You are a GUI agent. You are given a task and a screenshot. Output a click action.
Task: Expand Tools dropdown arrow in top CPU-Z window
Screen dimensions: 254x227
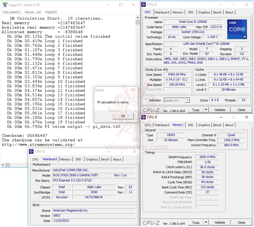click(x=206, y=110)
